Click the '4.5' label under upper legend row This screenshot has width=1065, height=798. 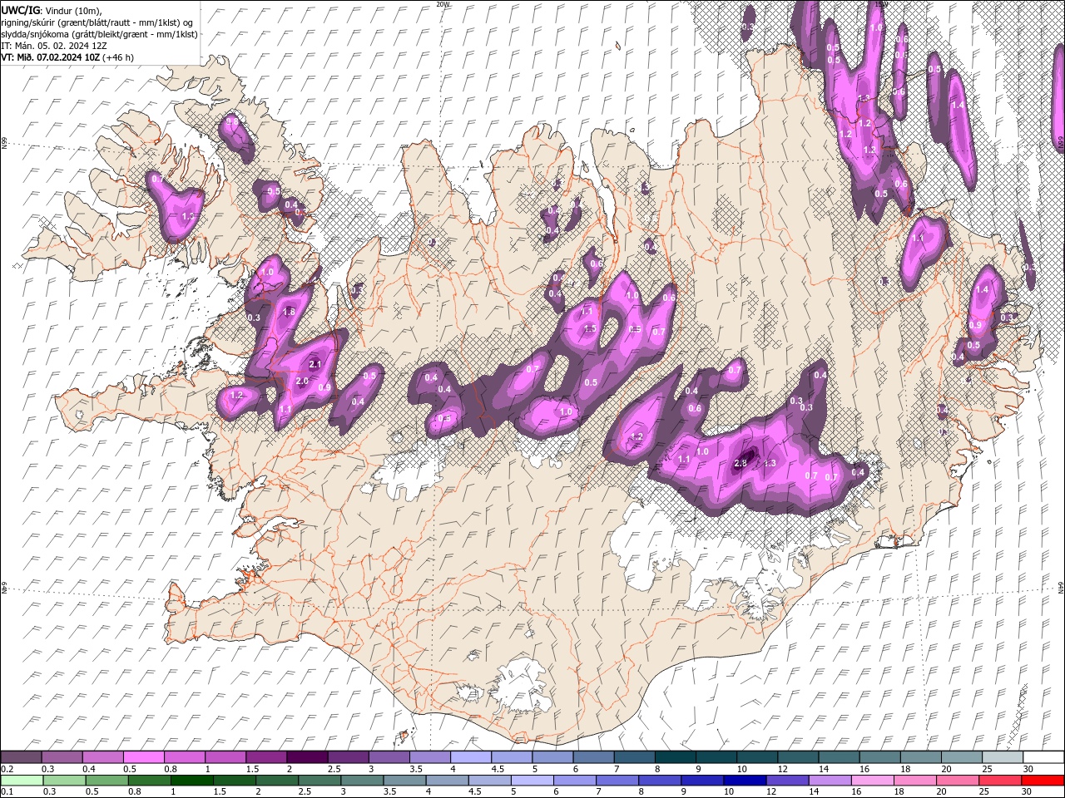497,769
